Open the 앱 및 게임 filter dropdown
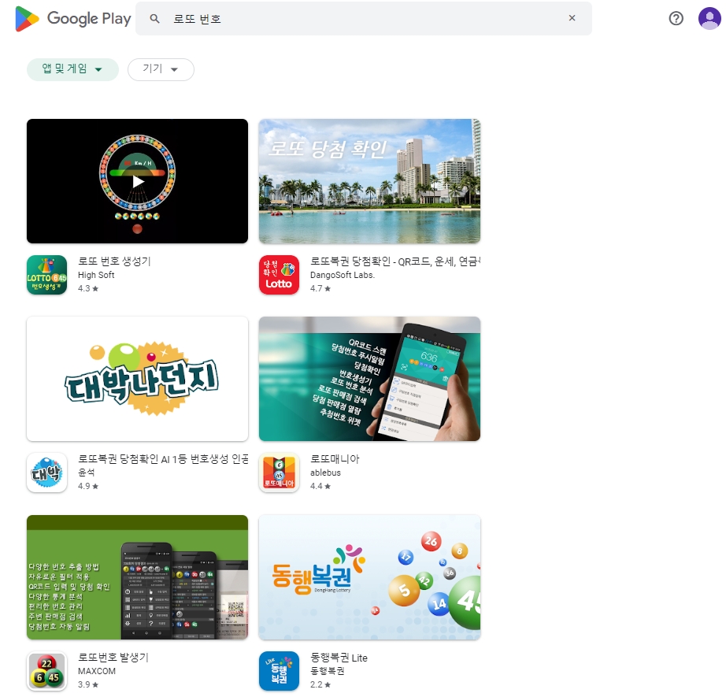 tap(72, 69)
